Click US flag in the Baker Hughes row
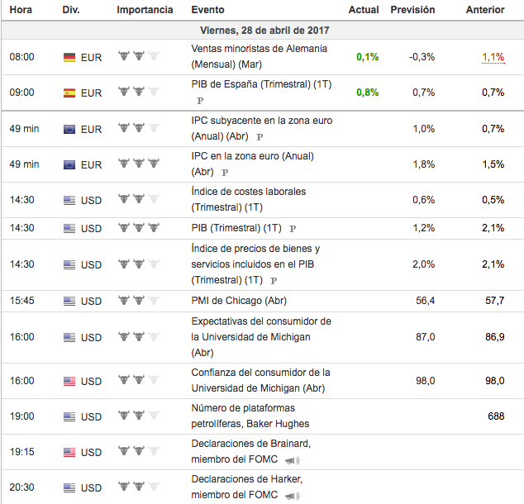Screen dimensions: 524x504 click(69, 416)
